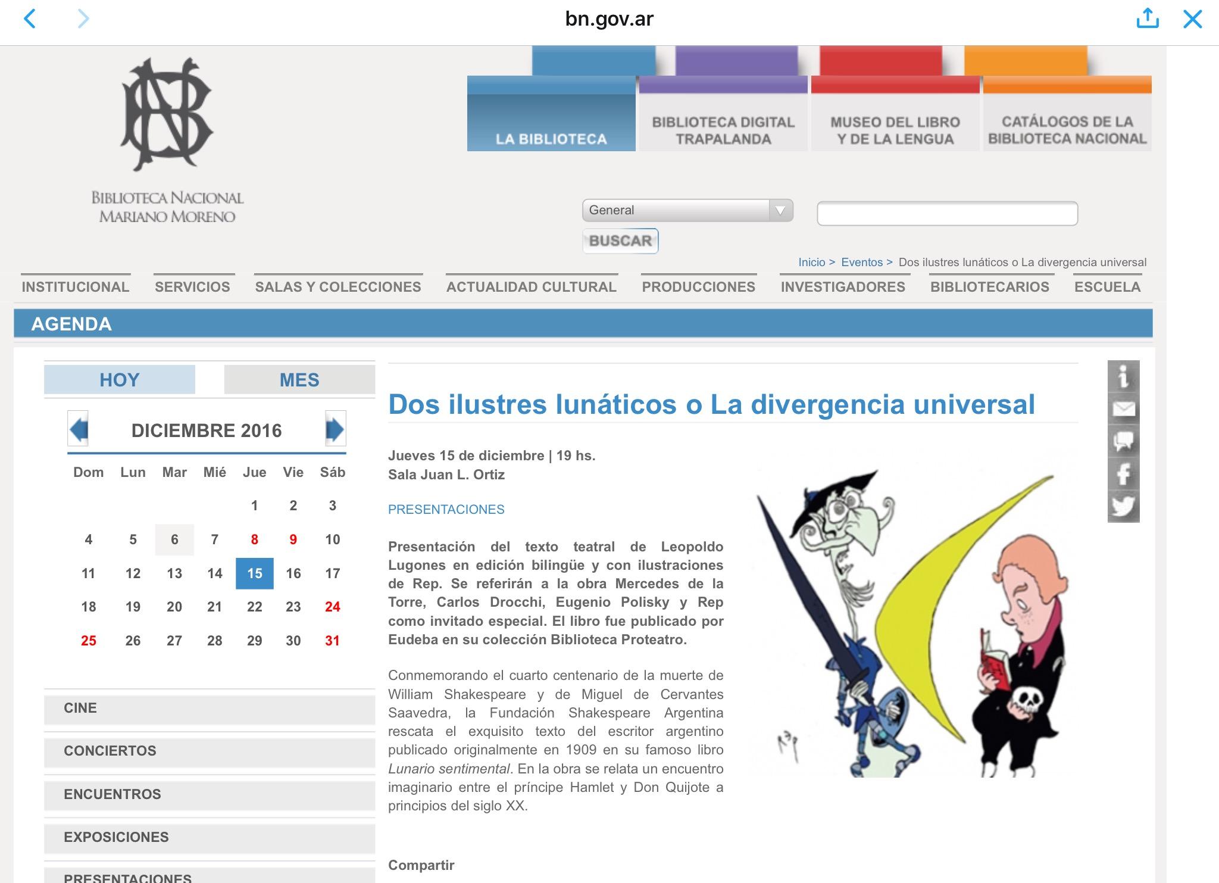Image resolution: width=1219 pixels, height=883 pixels.
Task: Share event on Facebook icon
Action: click(1123, 474)
